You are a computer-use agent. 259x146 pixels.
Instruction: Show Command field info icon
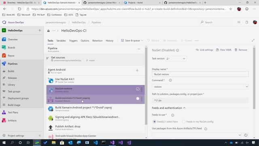170,80
